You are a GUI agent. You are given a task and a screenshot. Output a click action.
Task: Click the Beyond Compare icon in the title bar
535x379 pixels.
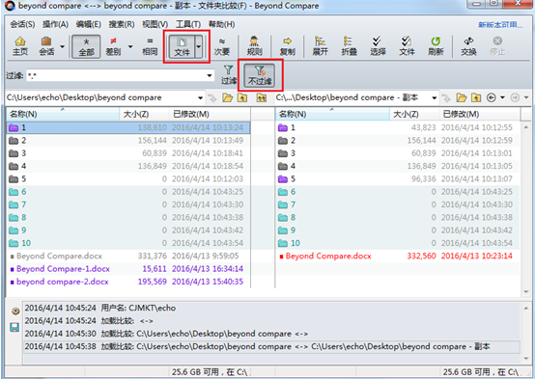coord(10,6)
